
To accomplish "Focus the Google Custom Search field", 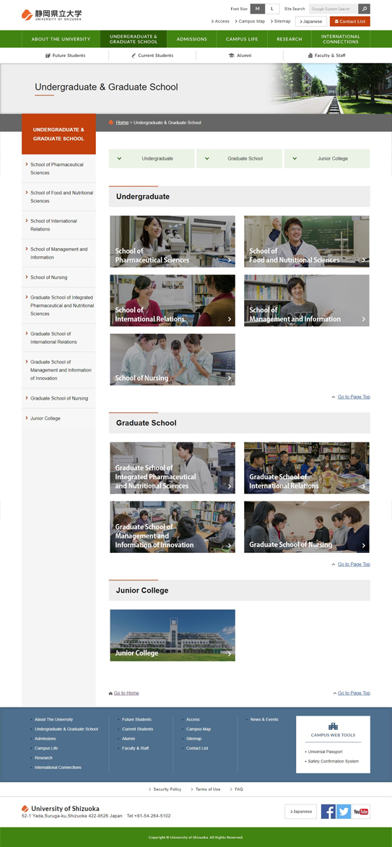I will click(x=333, y=9).
